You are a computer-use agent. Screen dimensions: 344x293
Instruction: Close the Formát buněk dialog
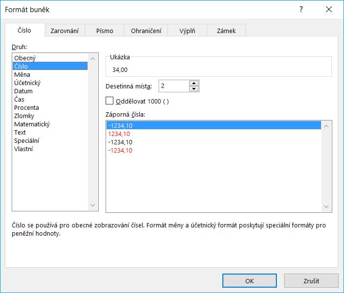(x=328, y=9)
